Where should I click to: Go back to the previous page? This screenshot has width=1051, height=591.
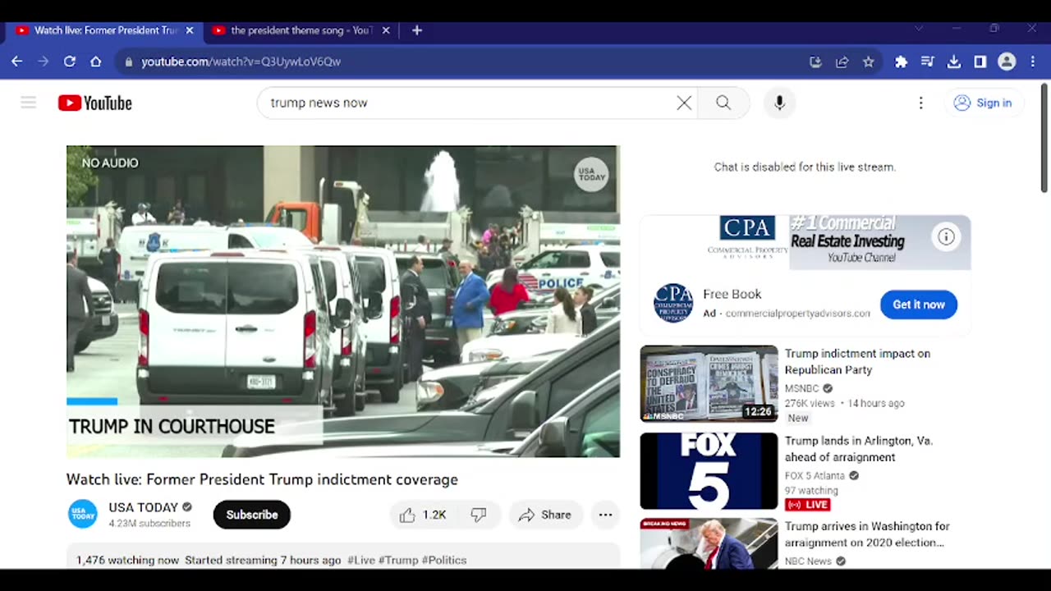click(17, 62)
